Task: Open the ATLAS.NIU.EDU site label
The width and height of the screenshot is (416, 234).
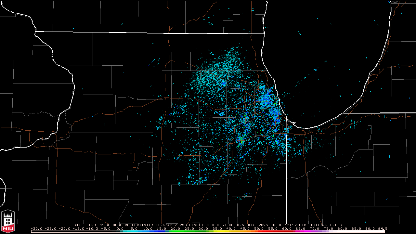Action: (x=327, y=225)
